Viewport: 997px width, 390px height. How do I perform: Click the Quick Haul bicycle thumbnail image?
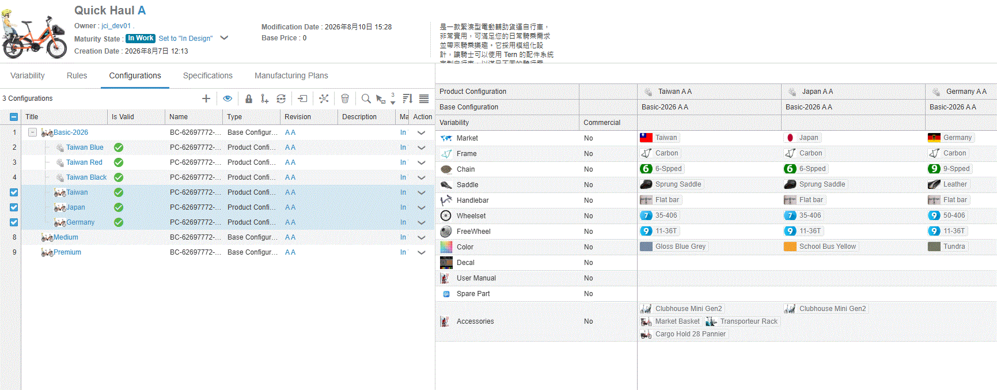tap(35, 33)
